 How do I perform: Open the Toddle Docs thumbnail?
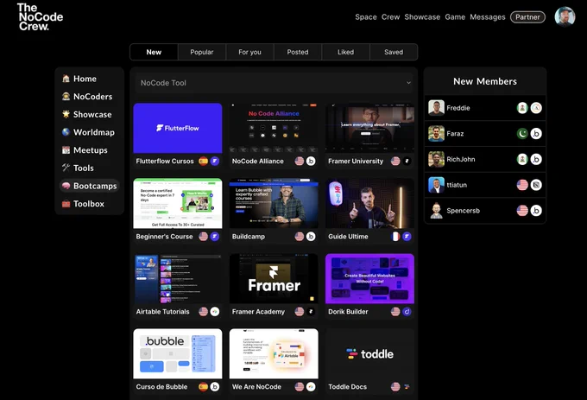pos(369,354)
